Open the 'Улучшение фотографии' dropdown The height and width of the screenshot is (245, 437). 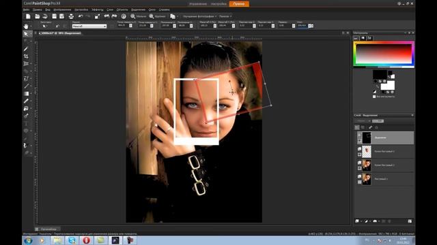pos(199,16)
